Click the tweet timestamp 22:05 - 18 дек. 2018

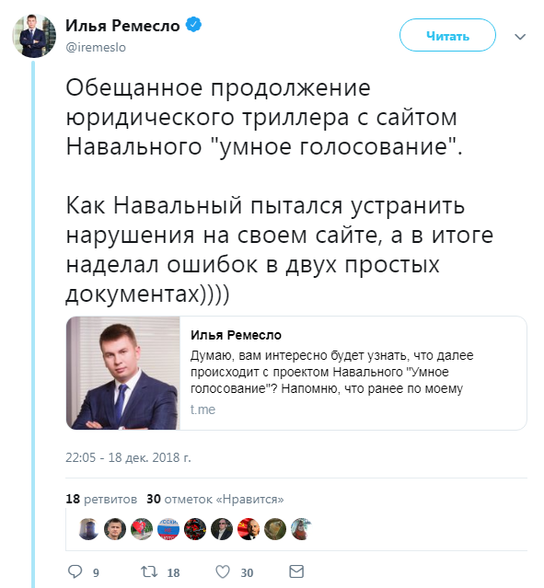click(x=128, y=457)
